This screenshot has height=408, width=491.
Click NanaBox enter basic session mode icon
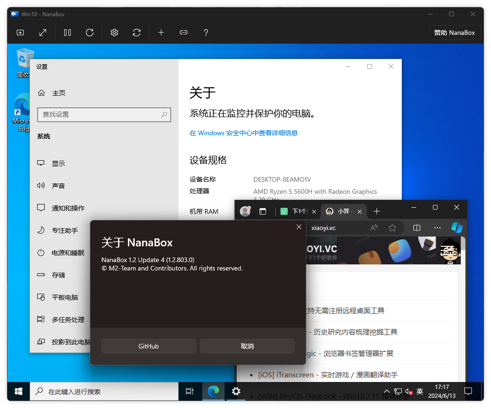[20, 33]
